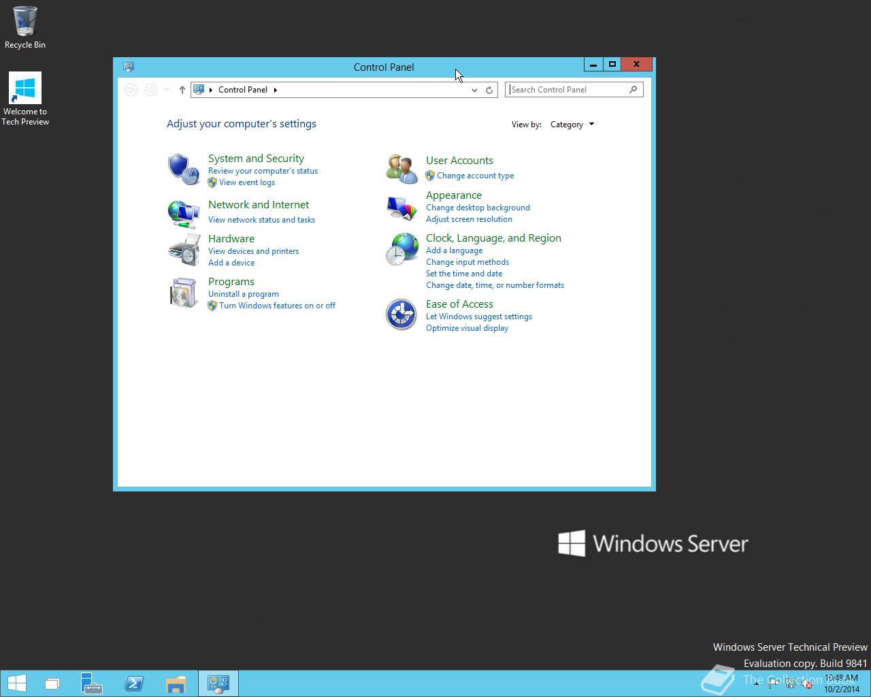
Task: Expand the arrow after Control Panel breadcrumb
Action: 275,90
